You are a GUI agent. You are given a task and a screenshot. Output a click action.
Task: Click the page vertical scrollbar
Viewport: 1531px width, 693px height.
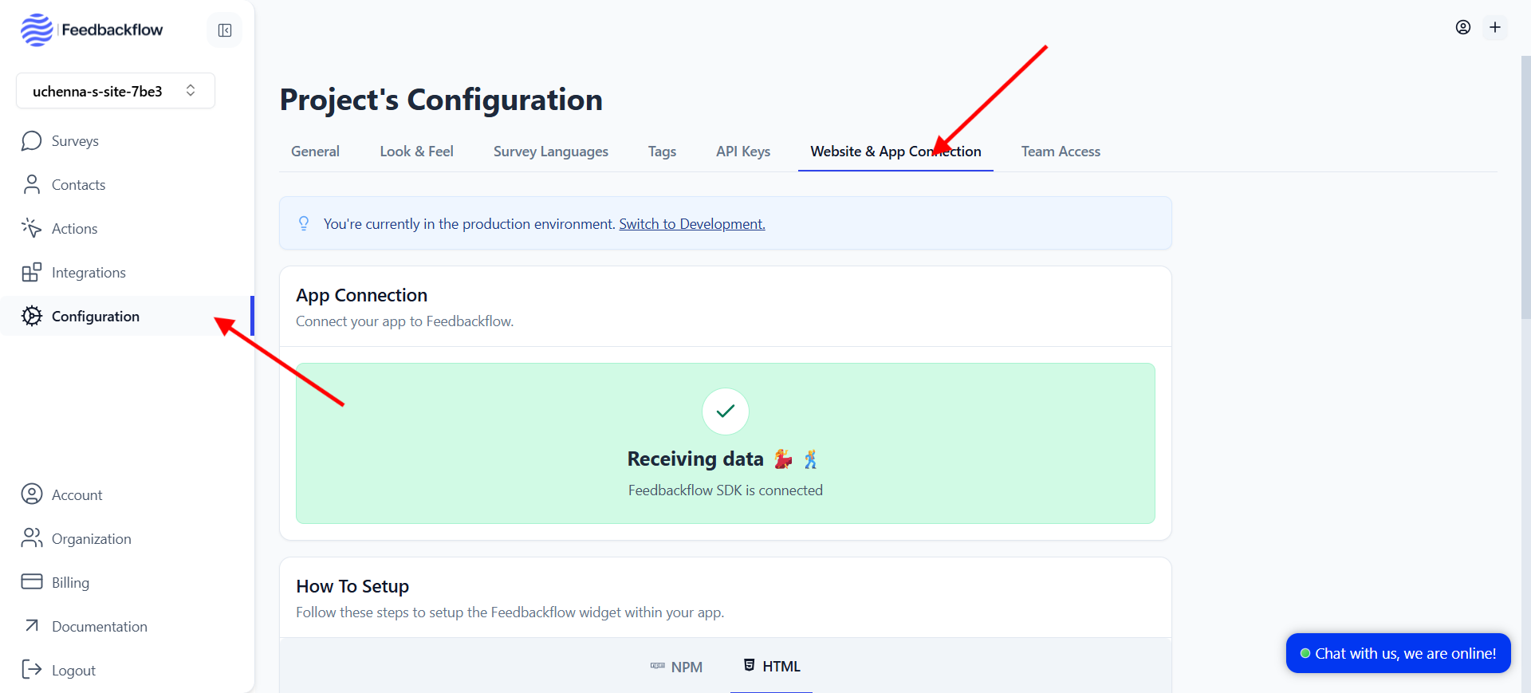click(x=1525, y=187)
